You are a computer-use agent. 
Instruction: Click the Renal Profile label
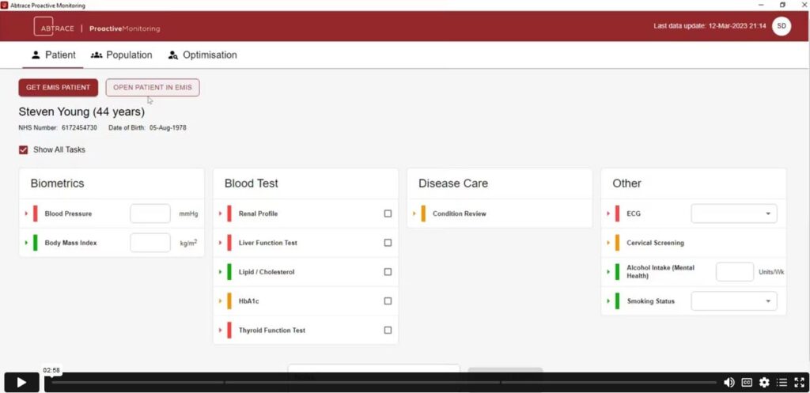[x=258, y=214]
